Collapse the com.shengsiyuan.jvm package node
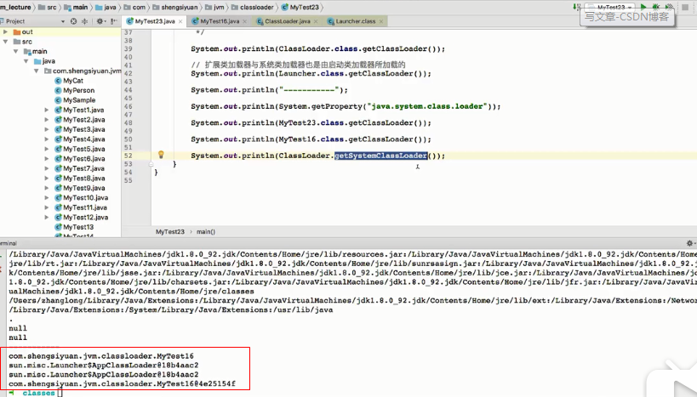 pos(36,71)
